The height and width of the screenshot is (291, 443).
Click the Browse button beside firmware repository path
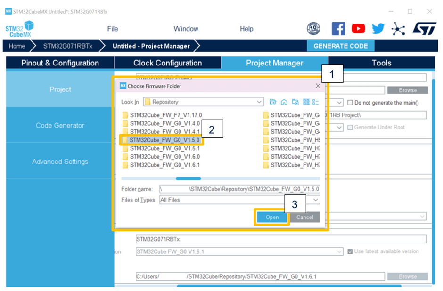407,276
